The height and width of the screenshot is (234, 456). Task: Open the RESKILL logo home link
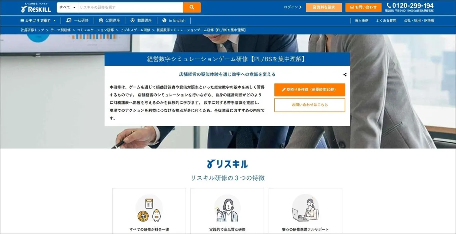click(36, 7)
